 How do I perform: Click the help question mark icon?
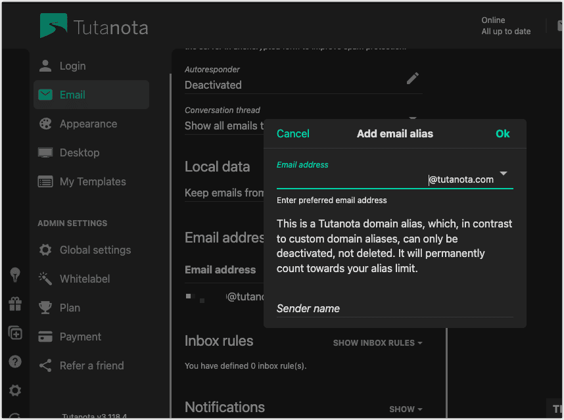pos(15,362)
